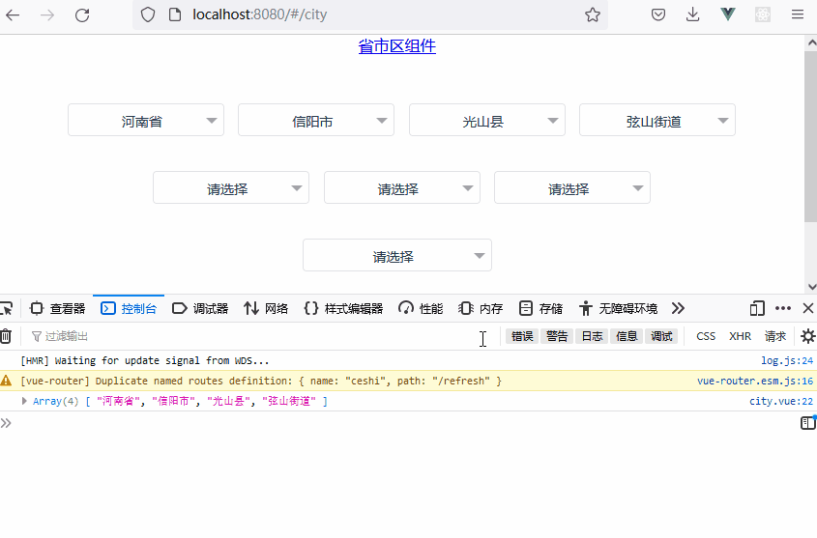
Task: Open the 光山县 county dropdown
Action: click(x=487, y=120)
